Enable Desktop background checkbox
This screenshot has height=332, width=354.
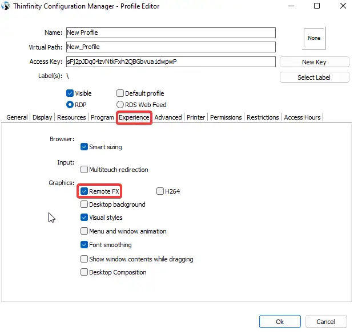pos(84,204)
